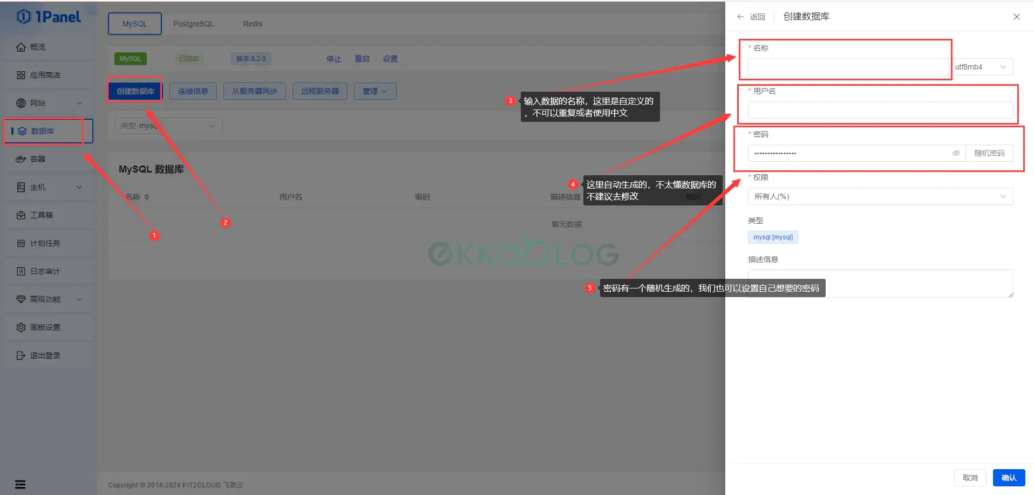The height and width of the screenshot is (495, 1034).
Task: Click the 面板设置 gear icon
Action: pyautogui.click(x=21, y=327)
